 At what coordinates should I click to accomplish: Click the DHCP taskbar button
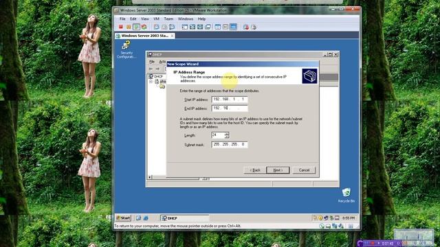pos(184,218)
